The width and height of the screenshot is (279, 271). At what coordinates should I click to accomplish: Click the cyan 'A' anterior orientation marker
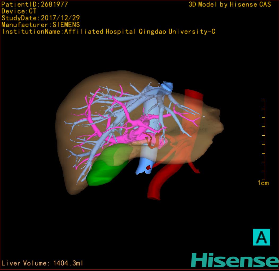[x=261, y=237]
